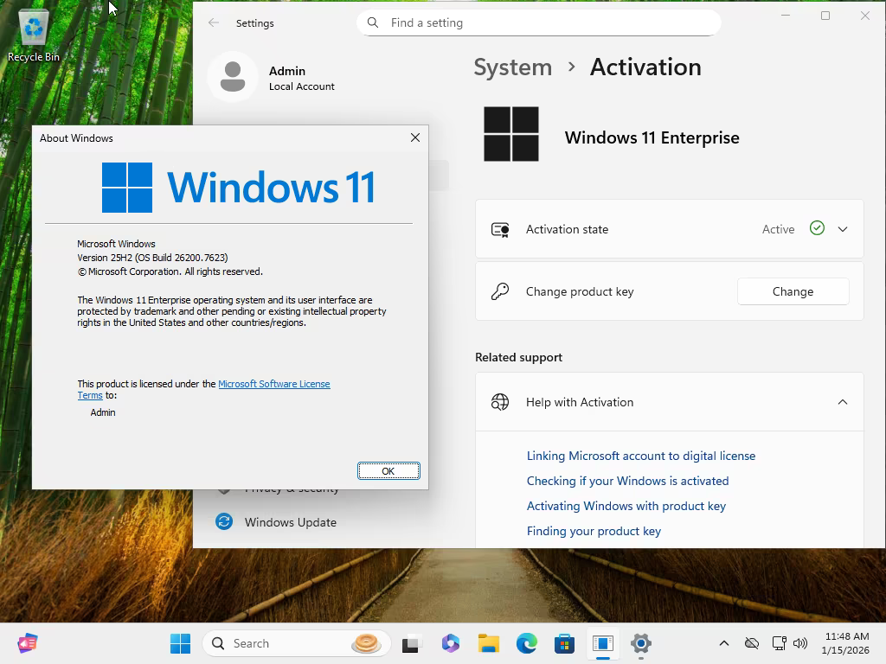Maximize the Settings window
The image size is (886, 664).
point(825,16)
